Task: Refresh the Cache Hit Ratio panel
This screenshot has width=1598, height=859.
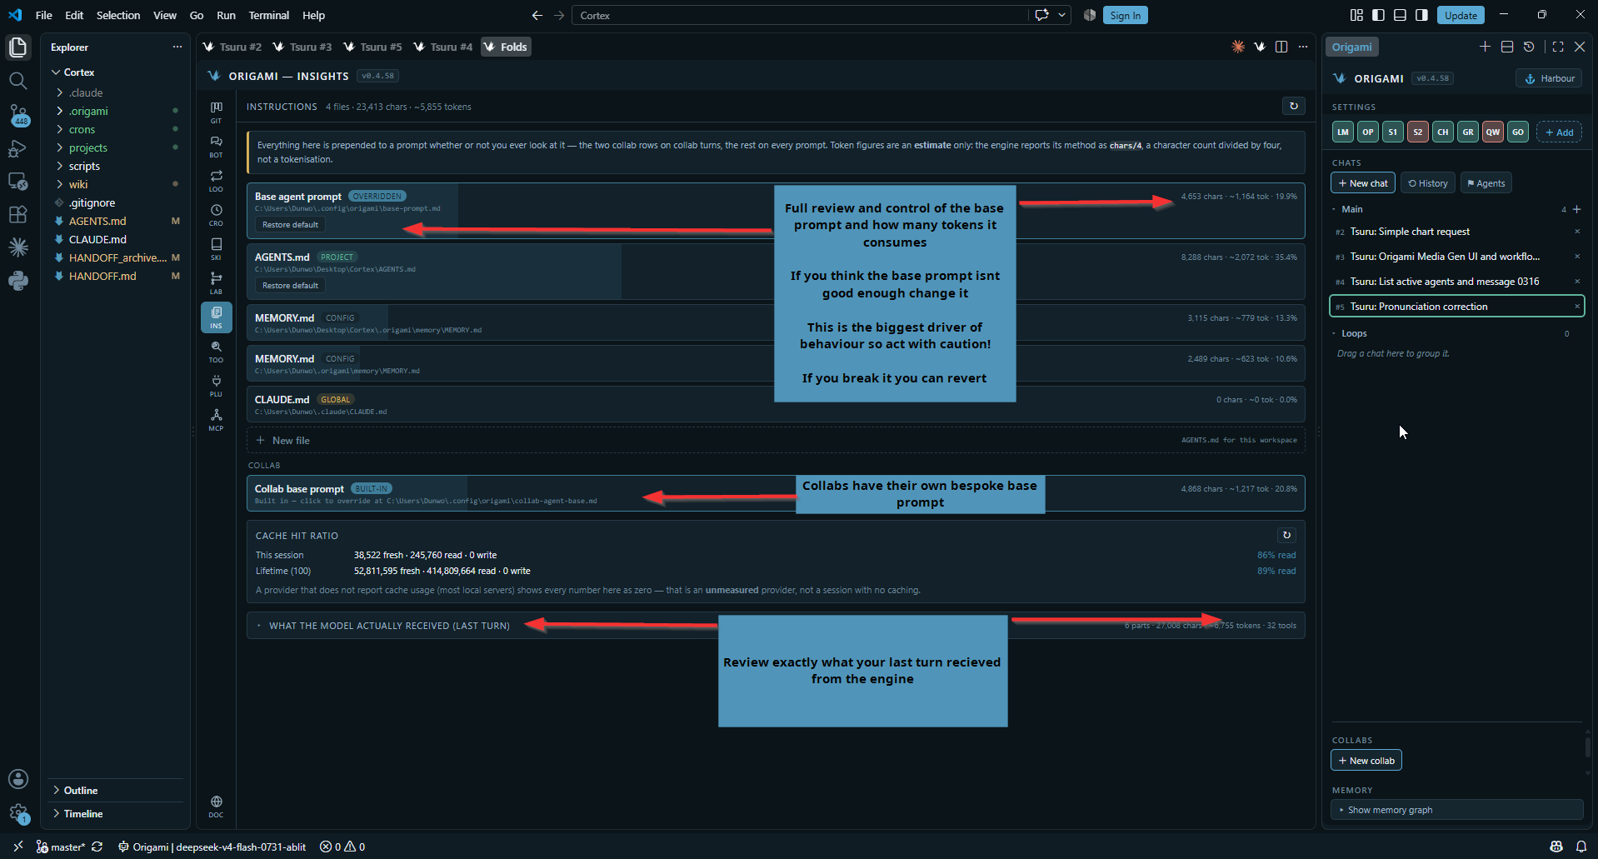Action: (x=1286, y=535)
